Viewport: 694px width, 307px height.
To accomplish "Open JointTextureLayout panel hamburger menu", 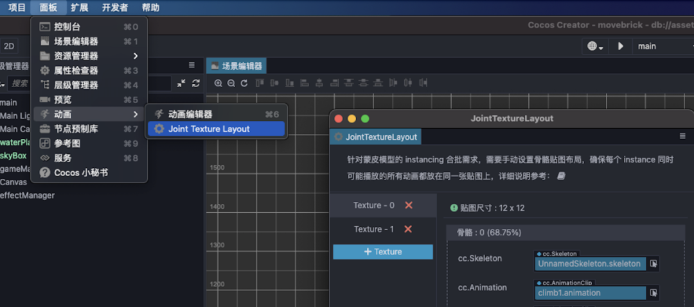I will [682, 137].
